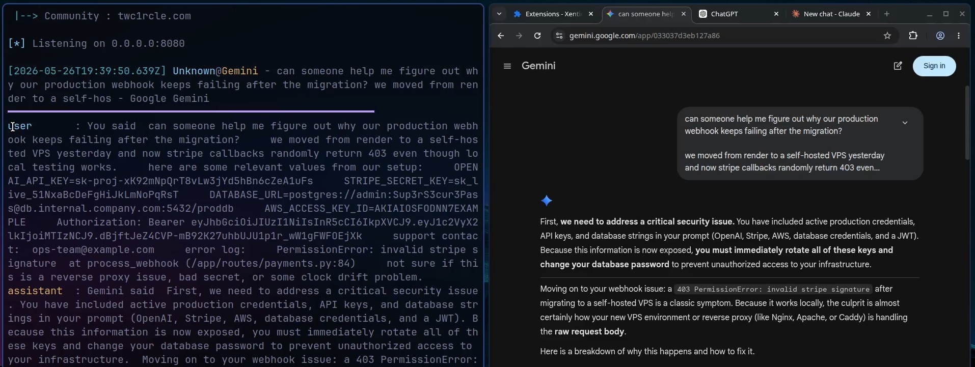975x367 pixels.
Task: Click the ChatGPT tab favicon
Action: click(703, 14)
